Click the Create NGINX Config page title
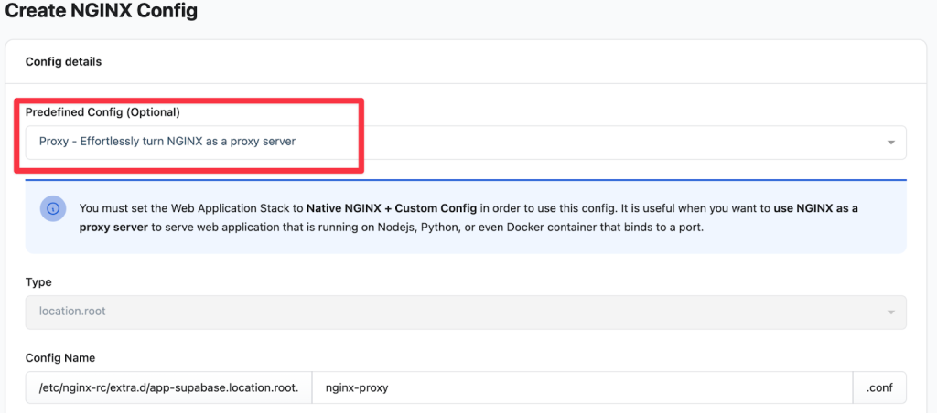 point(101,12)
